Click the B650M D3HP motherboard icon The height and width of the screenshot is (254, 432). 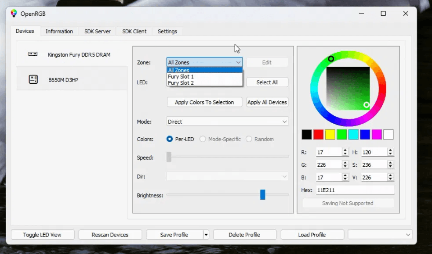pyautogui.click(x=33, y=79)
